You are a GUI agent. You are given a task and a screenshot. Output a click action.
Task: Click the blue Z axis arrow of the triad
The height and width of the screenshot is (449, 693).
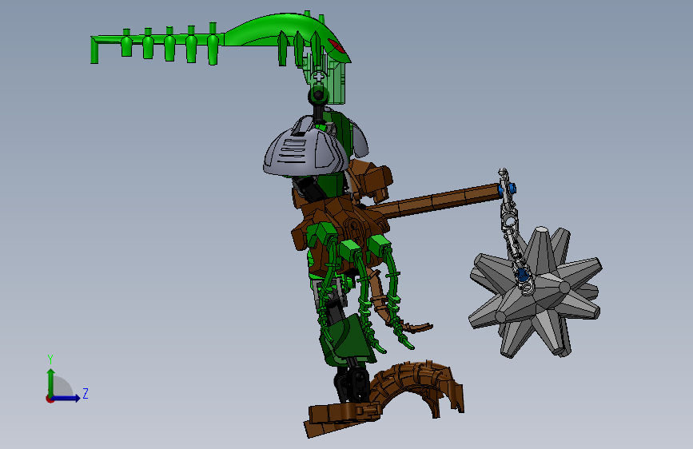(66, 398)
